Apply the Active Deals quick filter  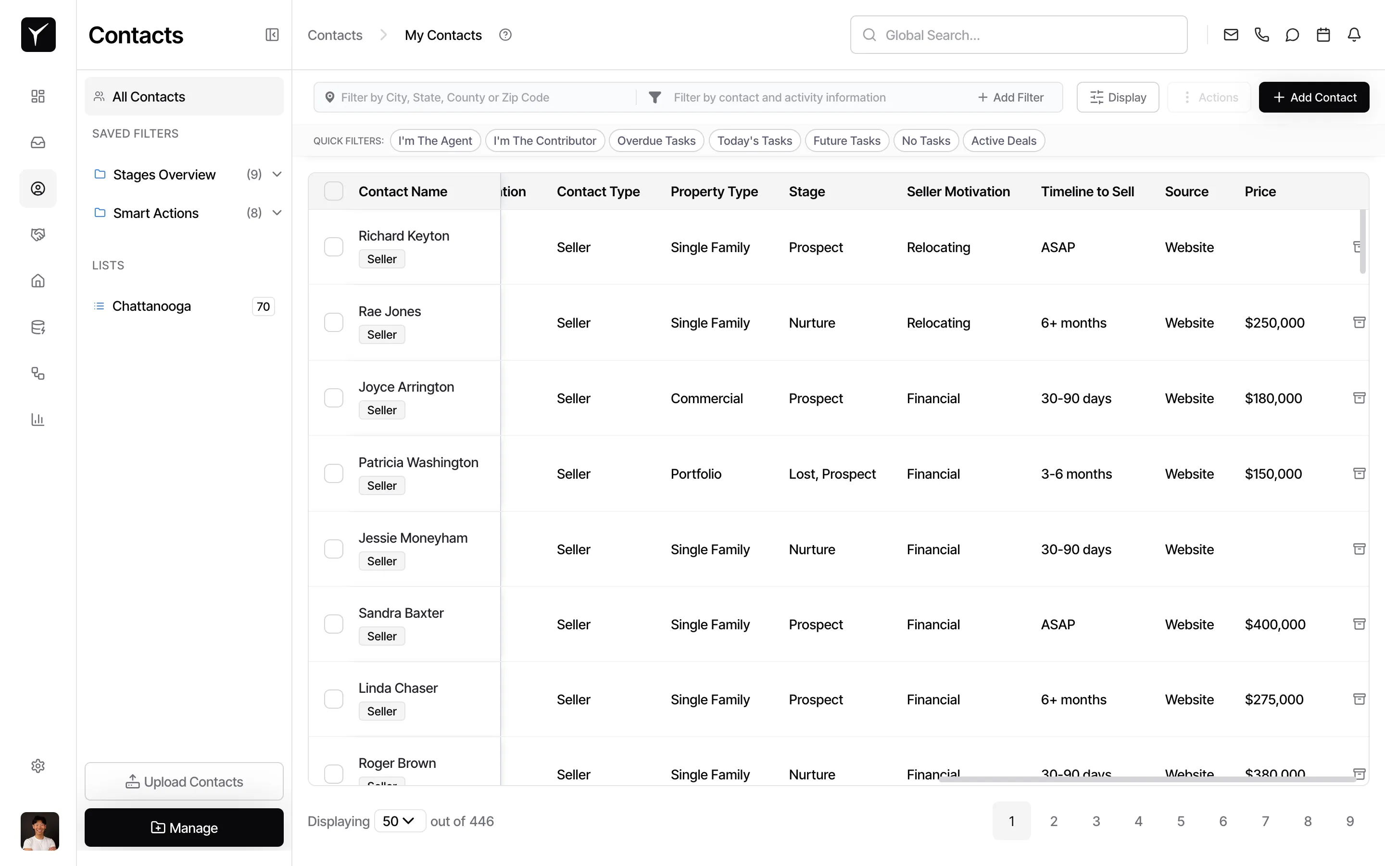(x=1004, y=140)
